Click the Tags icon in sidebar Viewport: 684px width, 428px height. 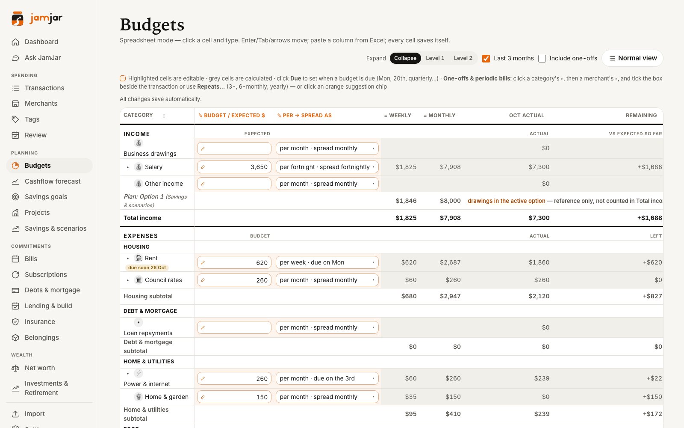[15, 119]
